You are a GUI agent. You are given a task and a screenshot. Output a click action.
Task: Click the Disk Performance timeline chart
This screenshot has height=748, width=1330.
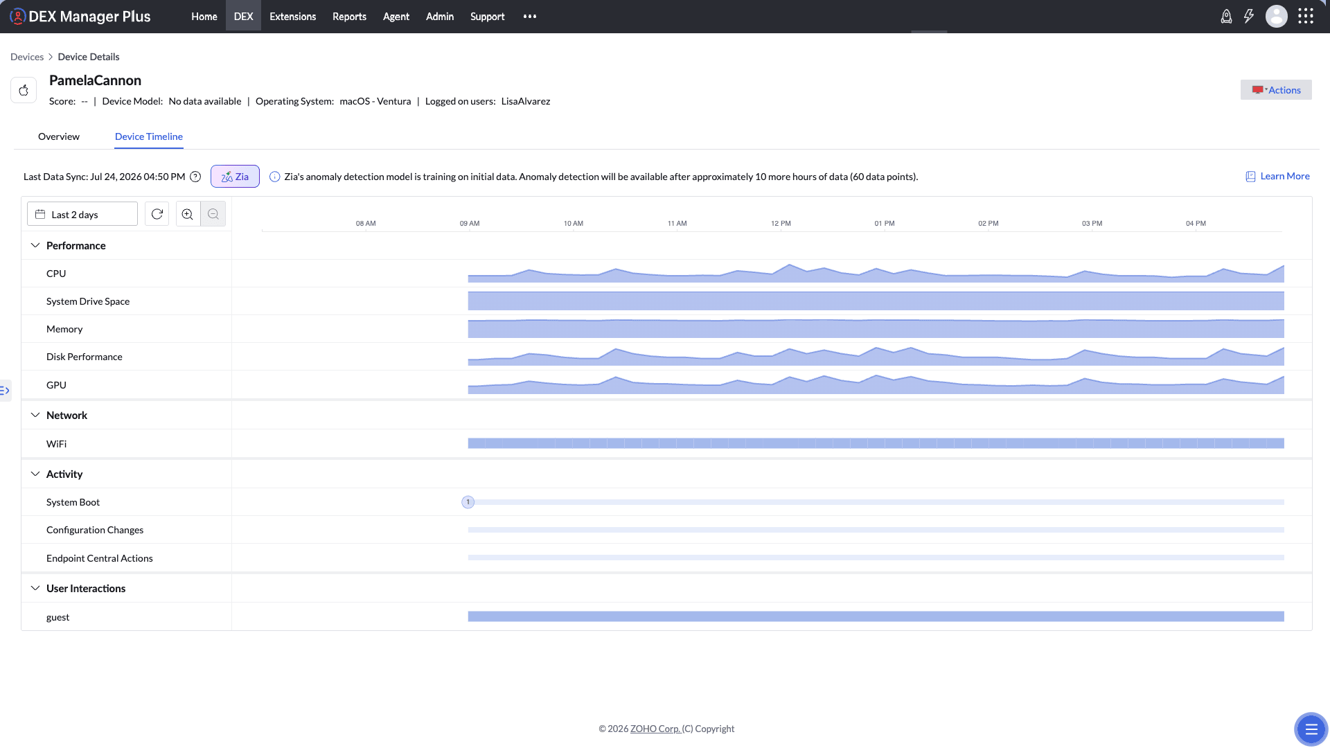coord(876,357)
